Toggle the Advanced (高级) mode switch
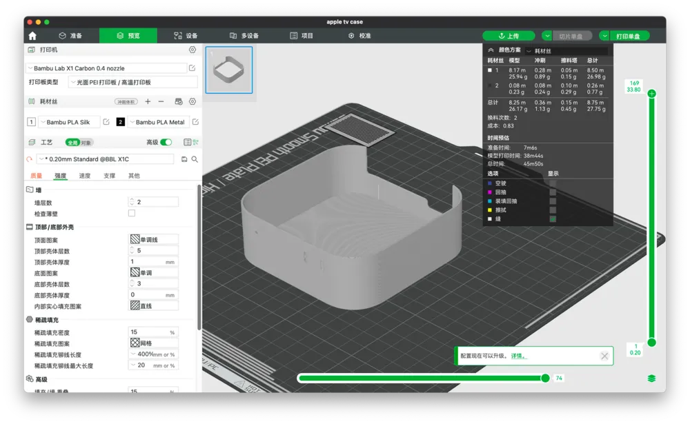 pyautogui.click(x=166, y=142)
